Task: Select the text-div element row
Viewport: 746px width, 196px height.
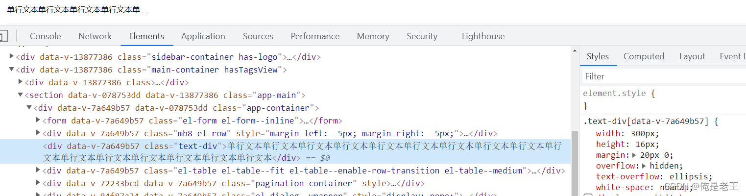Action: 285,151
